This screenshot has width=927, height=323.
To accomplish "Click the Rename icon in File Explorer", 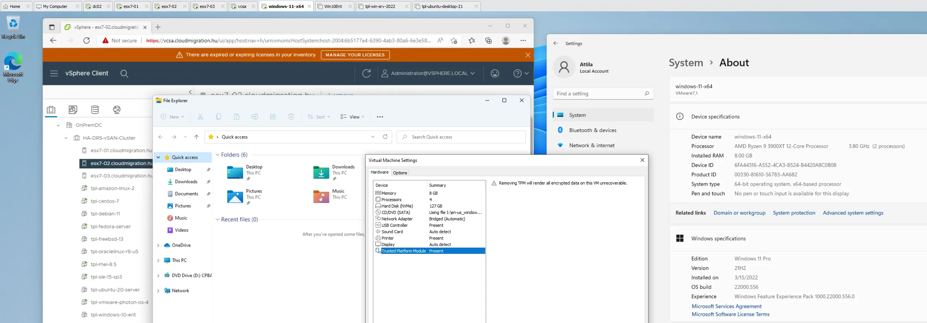I will 255,117.
